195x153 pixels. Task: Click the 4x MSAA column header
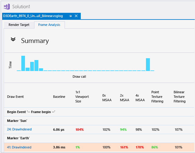(140, 97)
